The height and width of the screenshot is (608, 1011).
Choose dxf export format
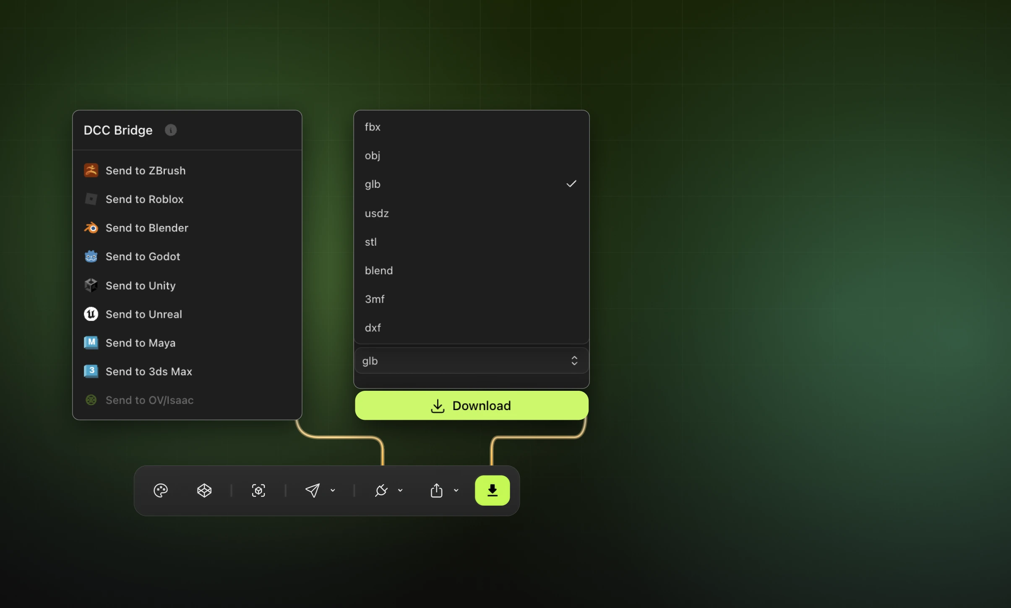click(472, 327)
